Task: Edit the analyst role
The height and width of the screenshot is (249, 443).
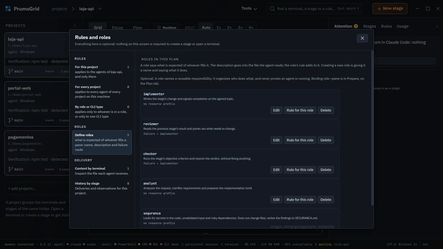Action: point(276,199)
